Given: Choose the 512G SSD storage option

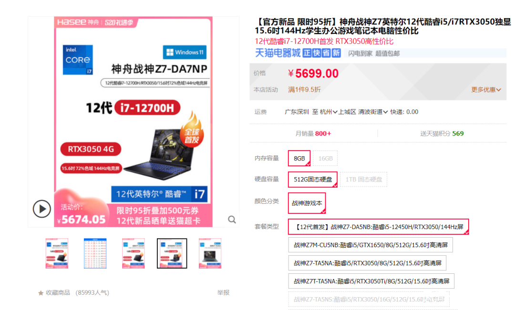Looking at the screenshot, I should click(313, 180).
